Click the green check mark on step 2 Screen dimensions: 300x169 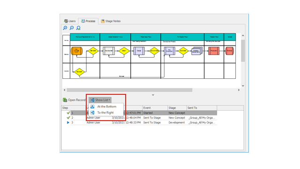pos(68,118)
